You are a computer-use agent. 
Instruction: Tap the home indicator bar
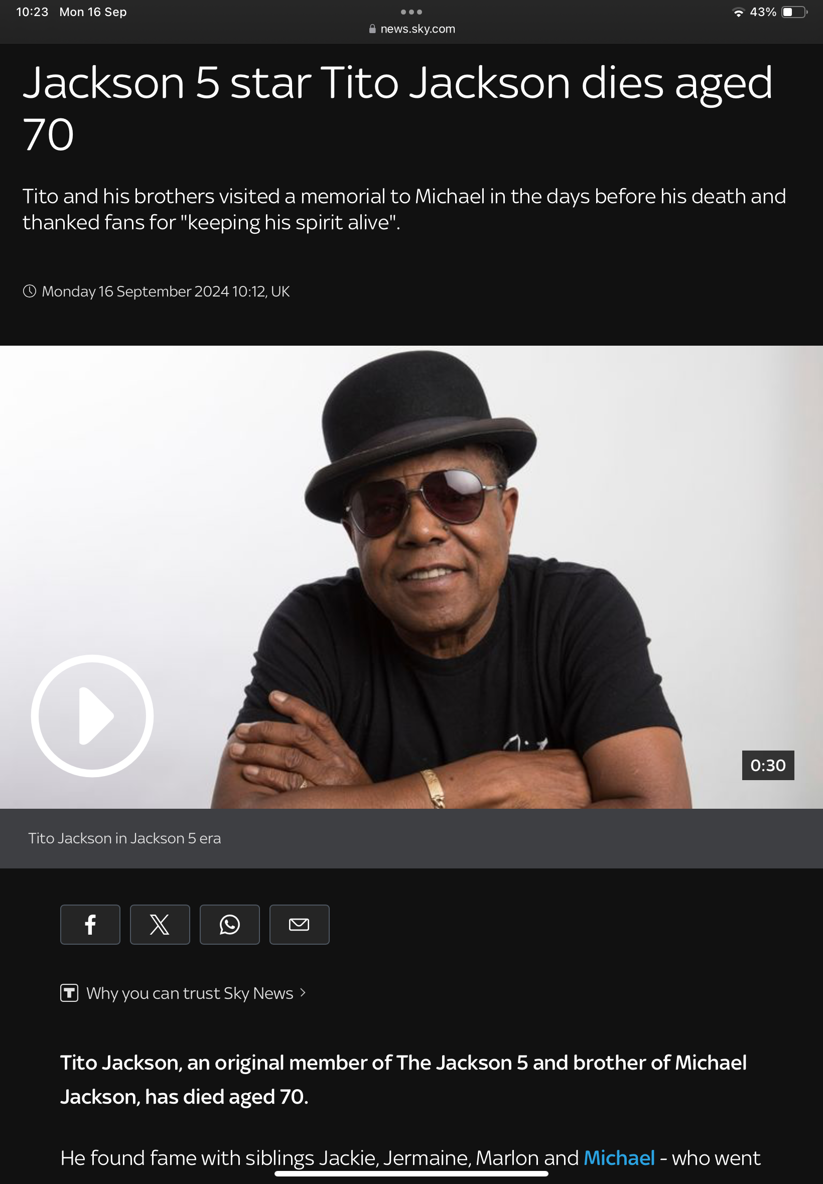click(411, 1173)
